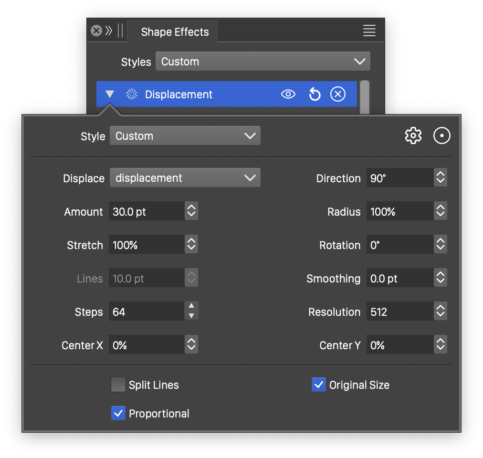The width and height of the screenshot is (483, 458).
Task: Close the Shape Effects panel
Action: [96, 31]
